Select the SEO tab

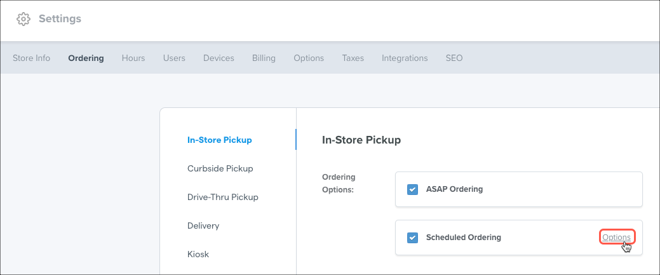pos(454,58)
